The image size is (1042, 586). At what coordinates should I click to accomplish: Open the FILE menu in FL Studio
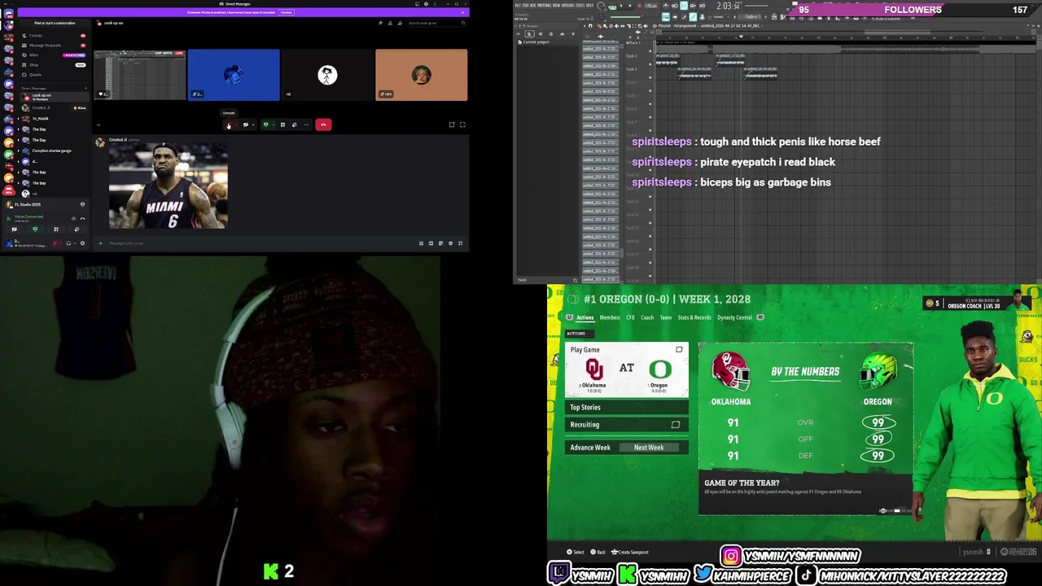(517, 6)
